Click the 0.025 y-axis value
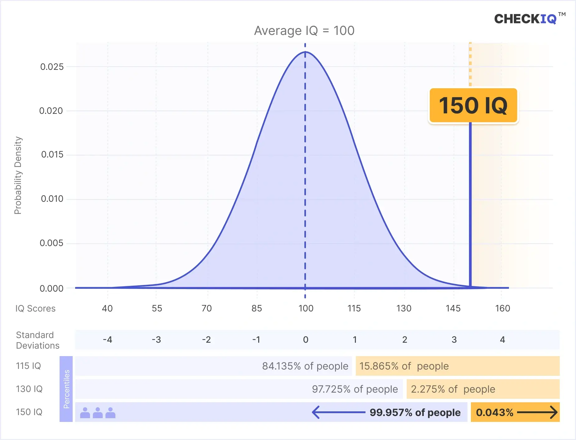 pos(52,67)
